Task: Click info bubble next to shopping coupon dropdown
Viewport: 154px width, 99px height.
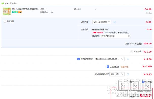Action: 128,59
